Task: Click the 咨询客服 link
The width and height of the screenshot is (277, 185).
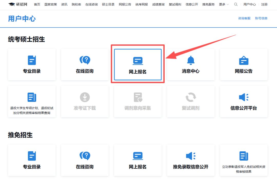Action: pos(244,18)
